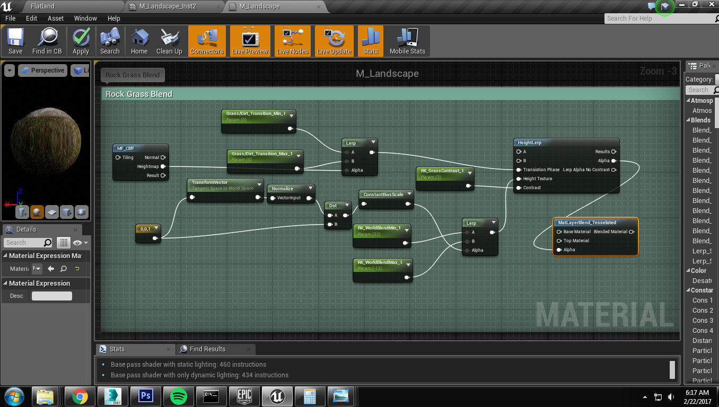719x407 pixels.
Task: Open Spotify from the Windows taskbar
Action: [x=178, y=396]
